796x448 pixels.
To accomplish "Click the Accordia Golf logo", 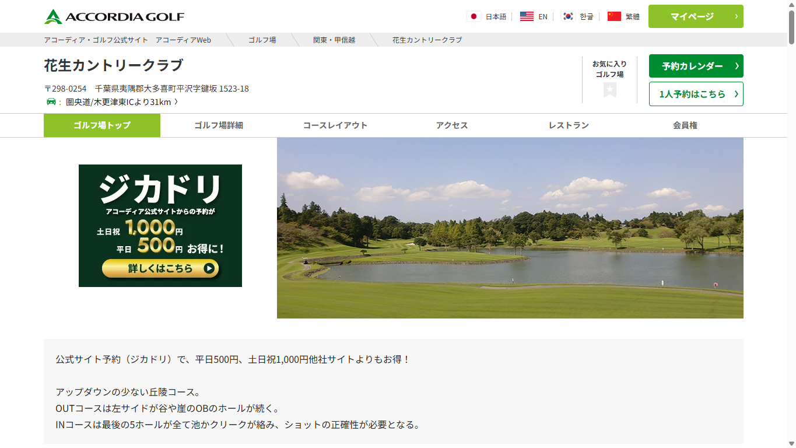I will click(114, 16).
